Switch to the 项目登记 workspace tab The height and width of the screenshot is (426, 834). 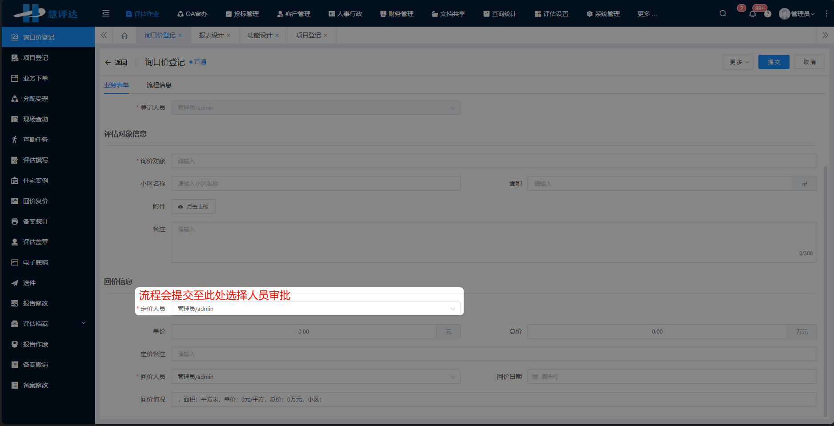[309, 35]
